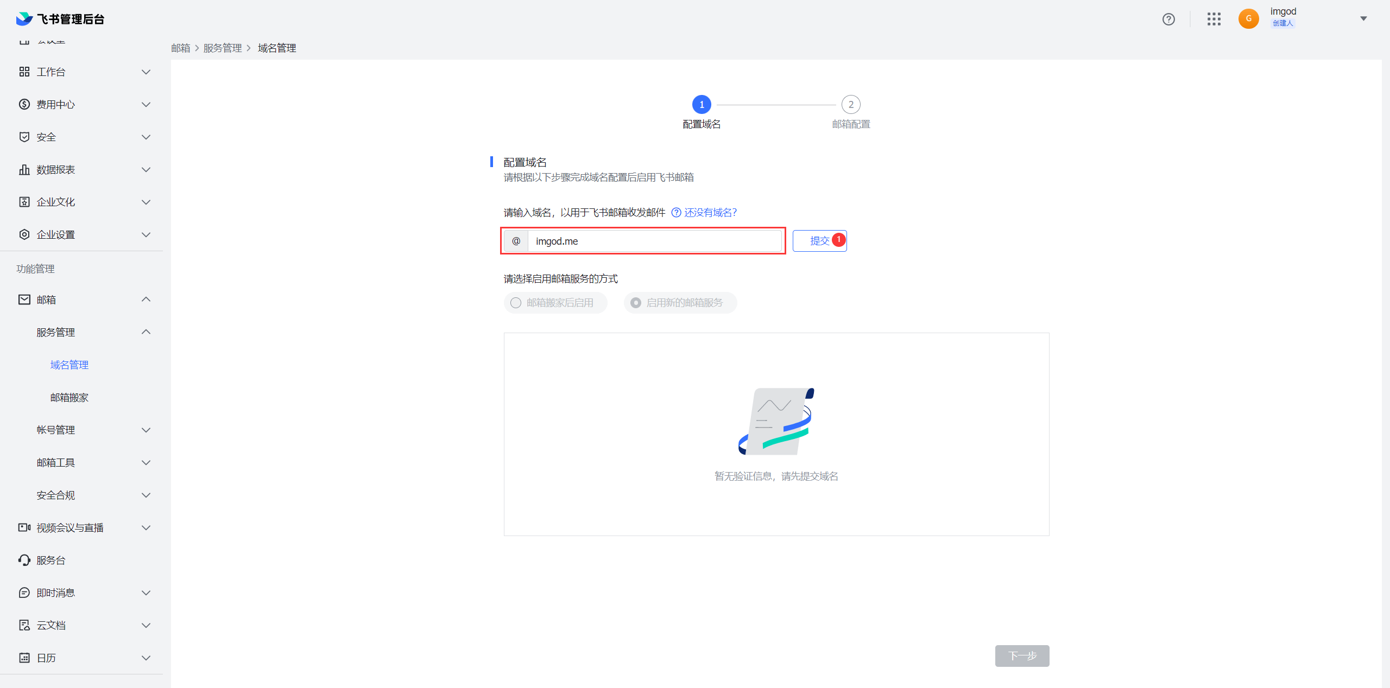The height and width of the screenshot is (688, 1390).
Task: Open the 还没有域名? help link
Action: click(710, 213)
